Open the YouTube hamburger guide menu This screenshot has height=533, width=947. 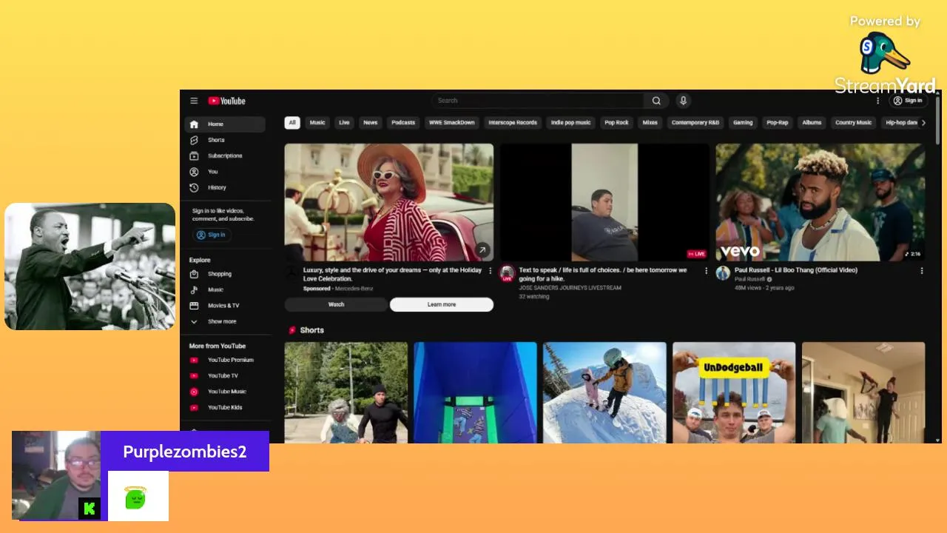pyautogui.click(x=194, y=101)
